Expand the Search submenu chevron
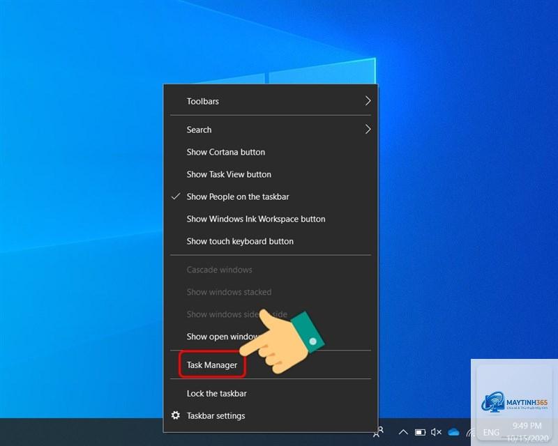The image size is (558, 446). 368,129
